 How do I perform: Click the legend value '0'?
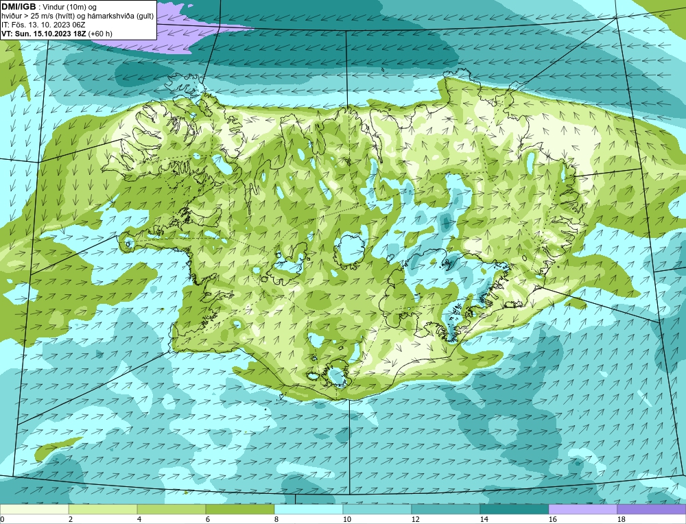tap(3, 520)
